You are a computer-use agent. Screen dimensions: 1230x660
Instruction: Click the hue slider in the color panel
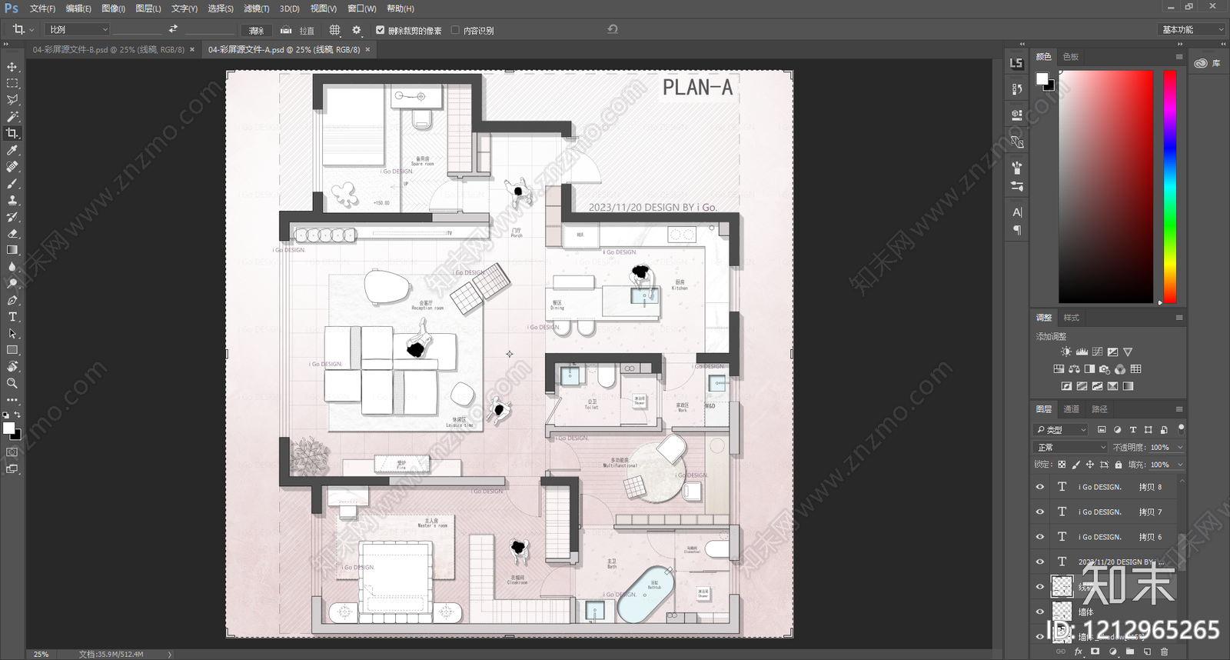pos(1170,187)
